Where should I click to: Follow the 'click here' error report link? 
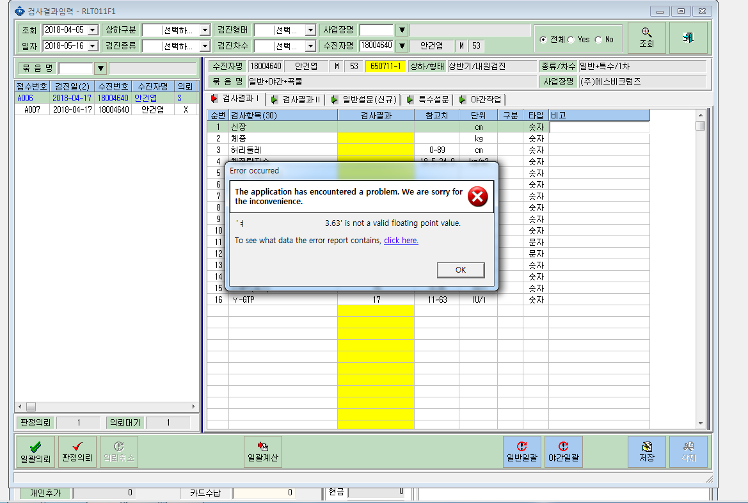401,241
